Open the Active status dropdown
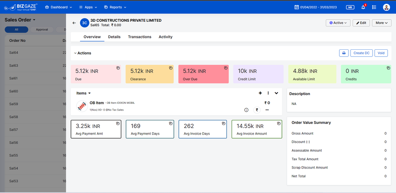The height and width of the screenshot is (193, 396). tap(338, 23)
